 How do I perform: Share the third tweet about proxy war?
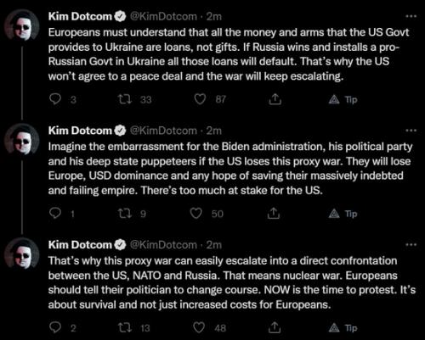point(275,327)
